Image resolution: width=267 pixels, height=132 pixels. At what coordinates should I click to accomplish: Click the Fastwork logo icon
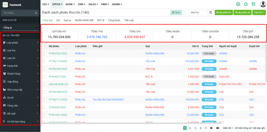[5, 5]
